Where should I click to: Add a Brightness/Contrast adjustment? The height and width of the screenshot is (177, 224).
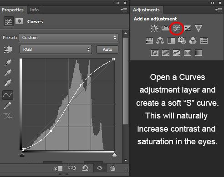[154, 28]
